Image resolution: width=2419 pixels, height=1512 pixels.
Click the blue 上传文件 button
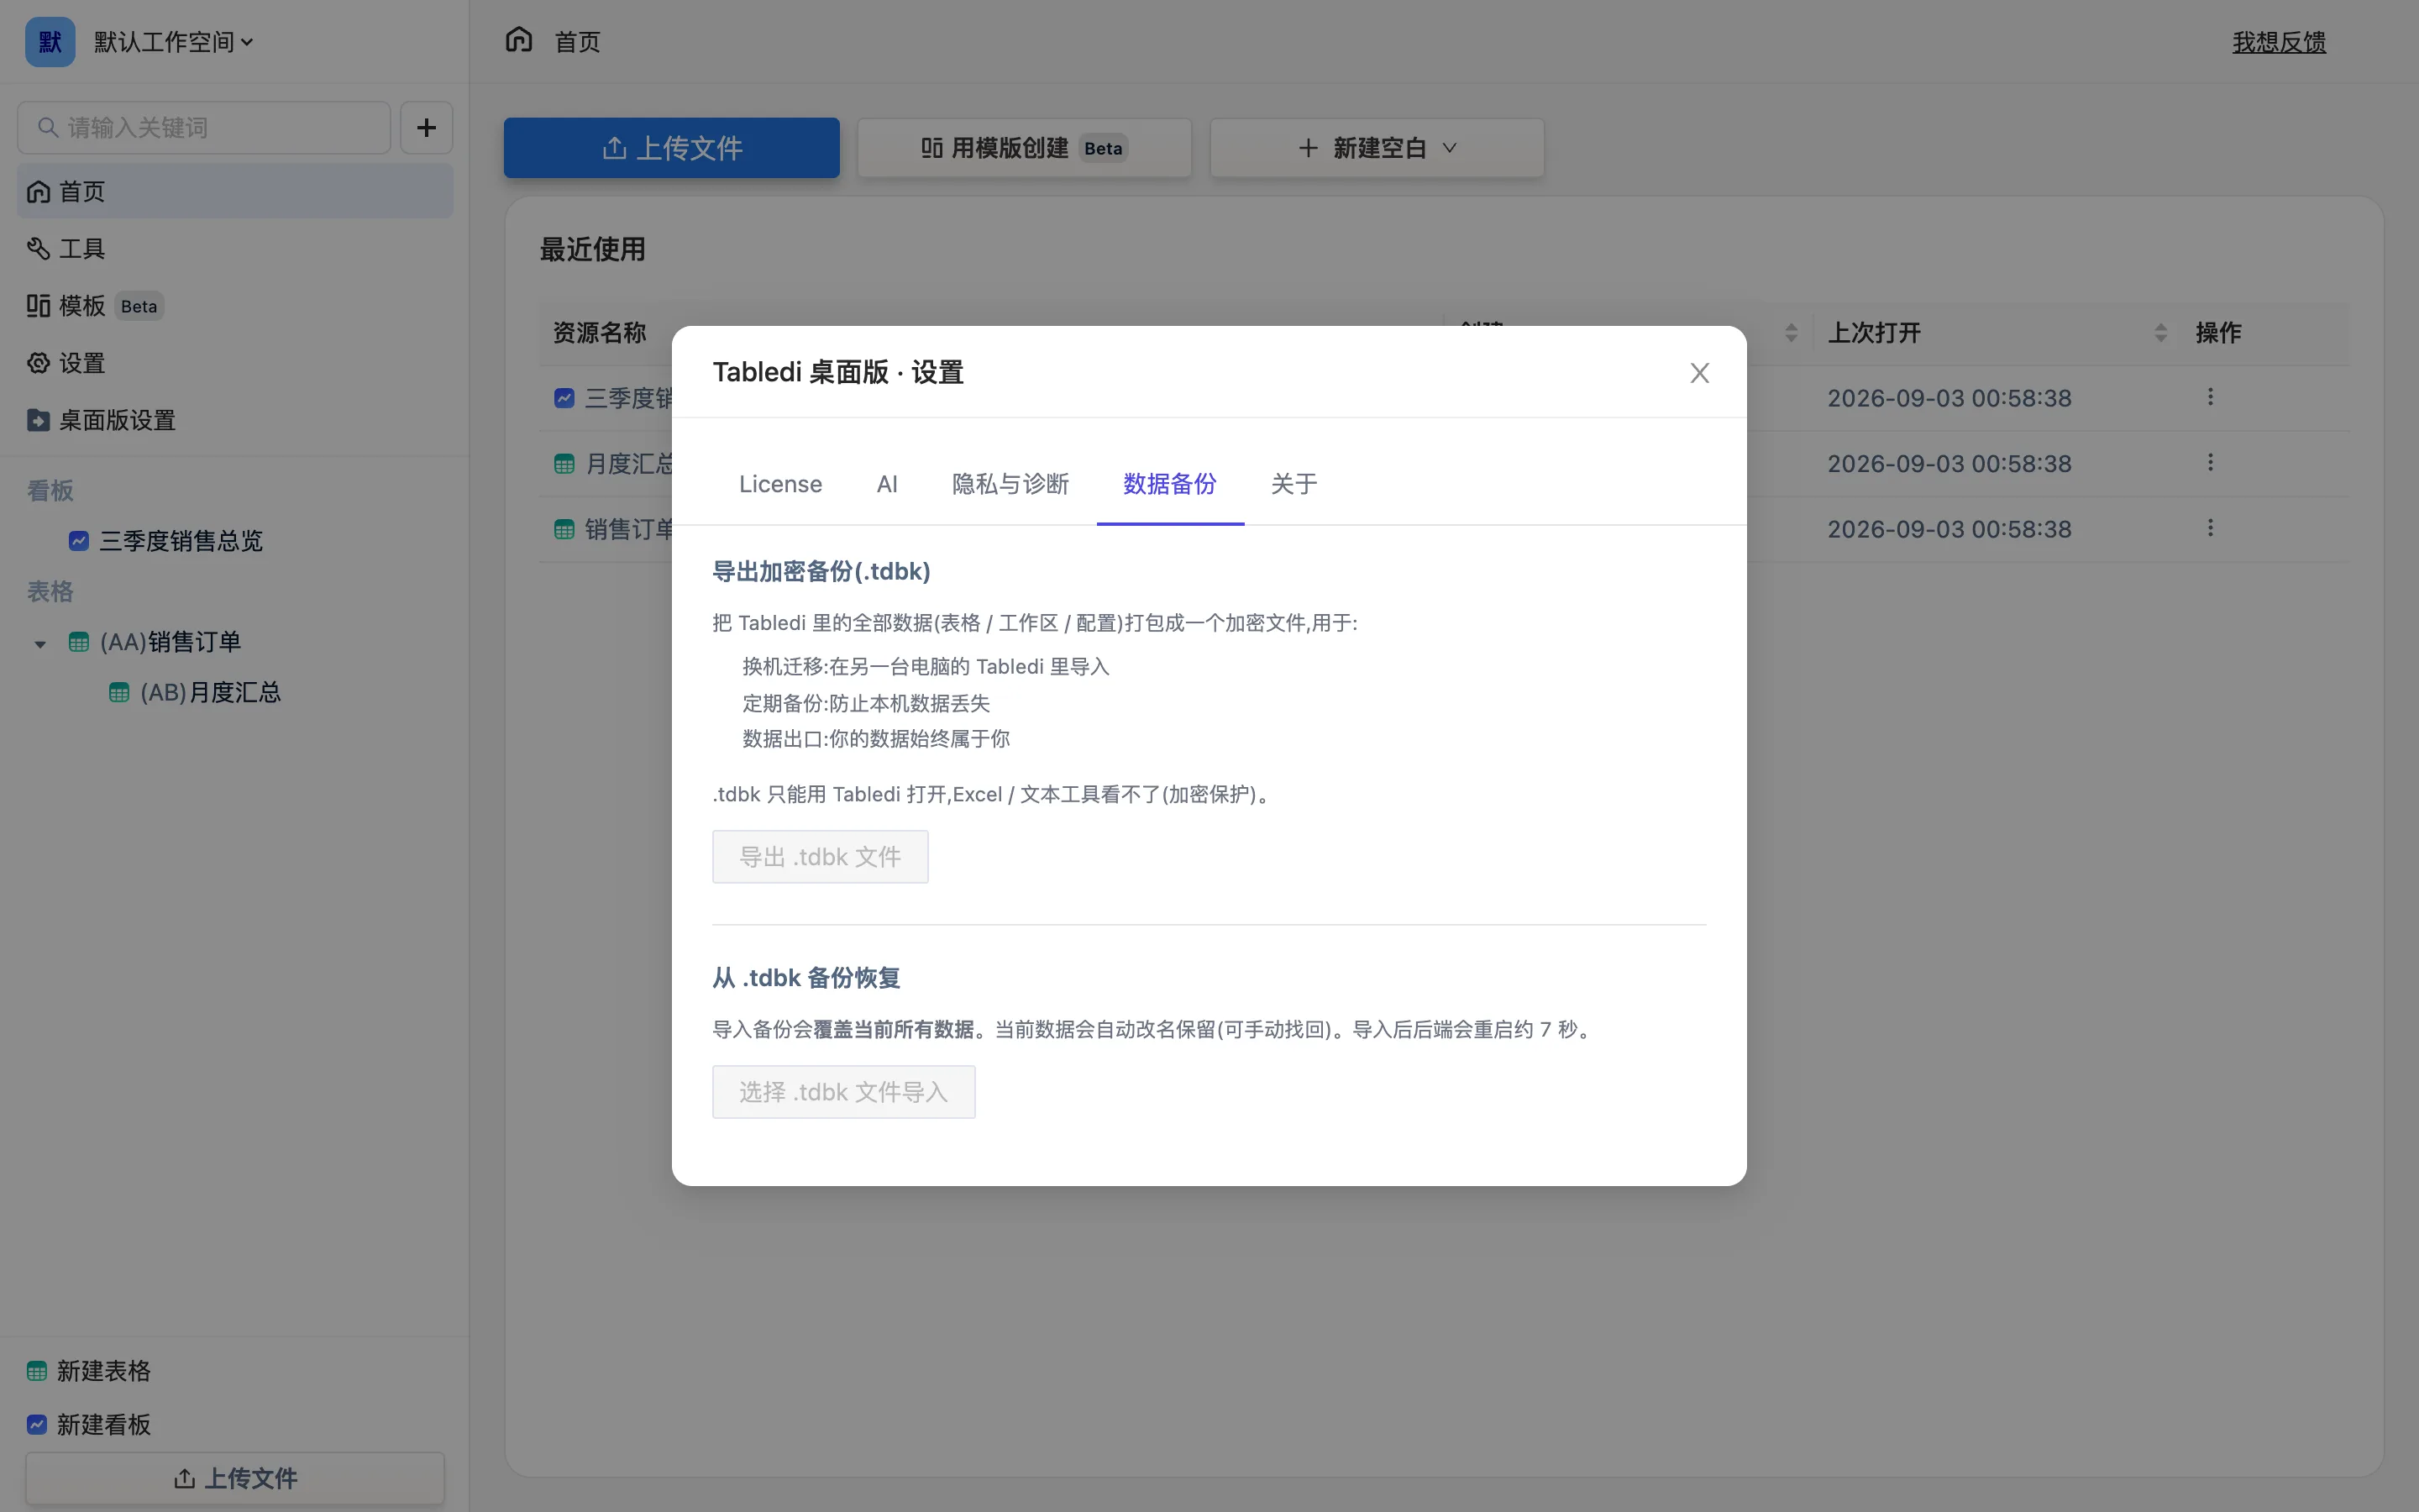point(672,148)
